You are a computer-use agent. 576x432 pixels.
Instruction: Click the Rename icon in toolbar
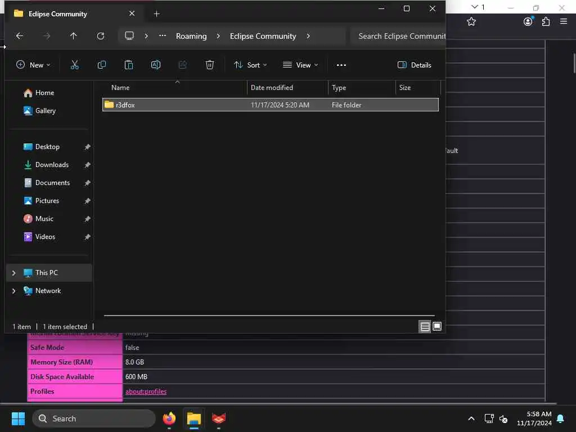(x=156, y=65)
